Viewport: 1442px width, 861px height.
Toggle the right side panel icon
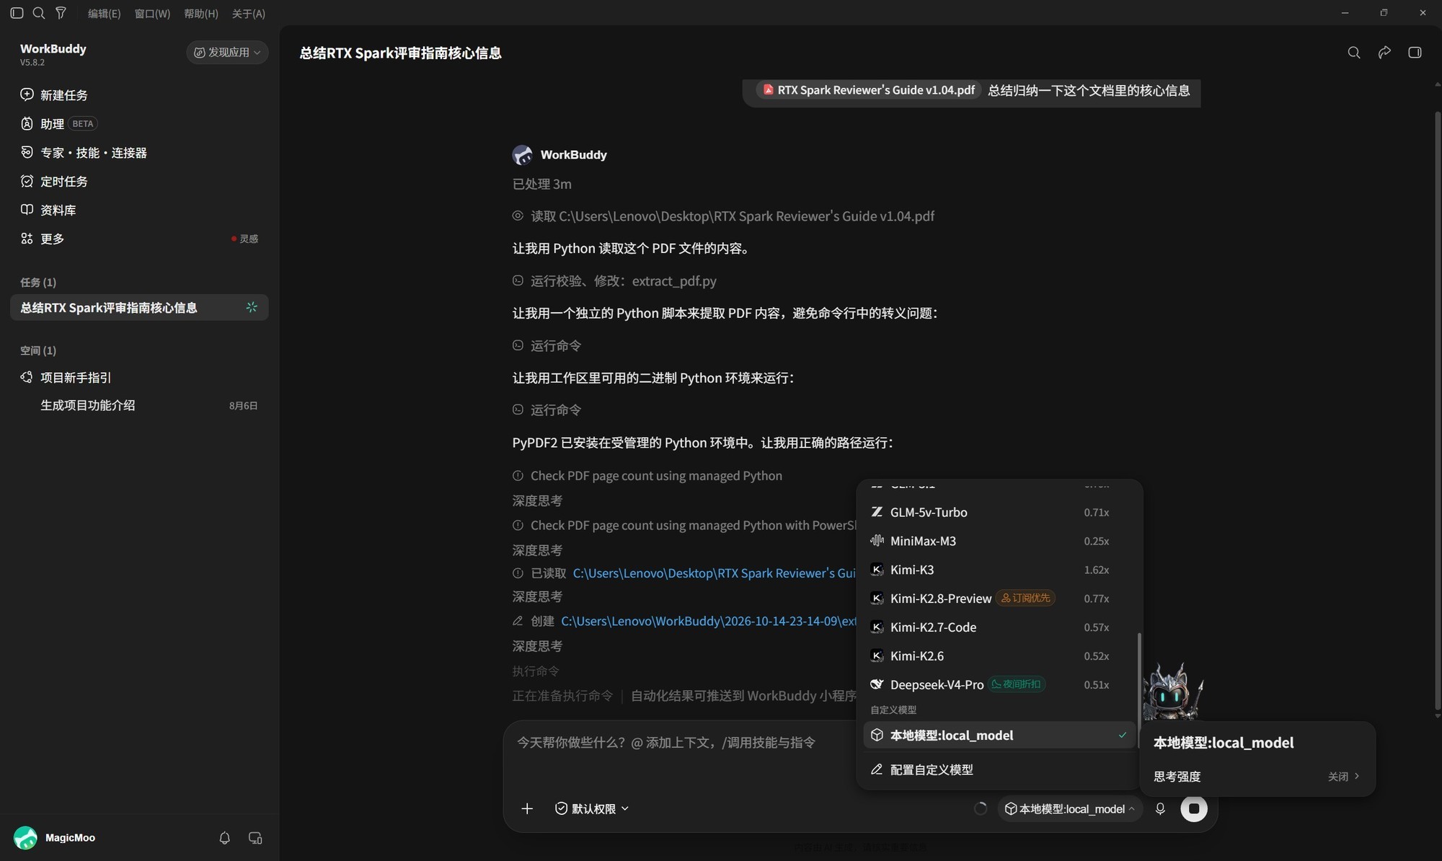[1415, 53]
